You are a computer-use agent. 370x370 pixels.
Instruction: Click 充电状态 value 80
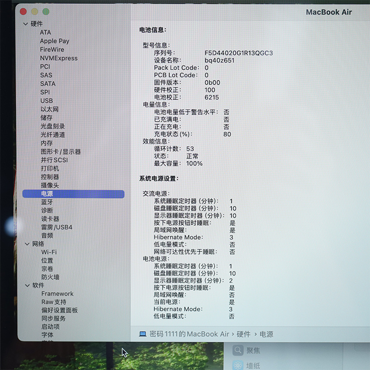[x=227, y=134]
